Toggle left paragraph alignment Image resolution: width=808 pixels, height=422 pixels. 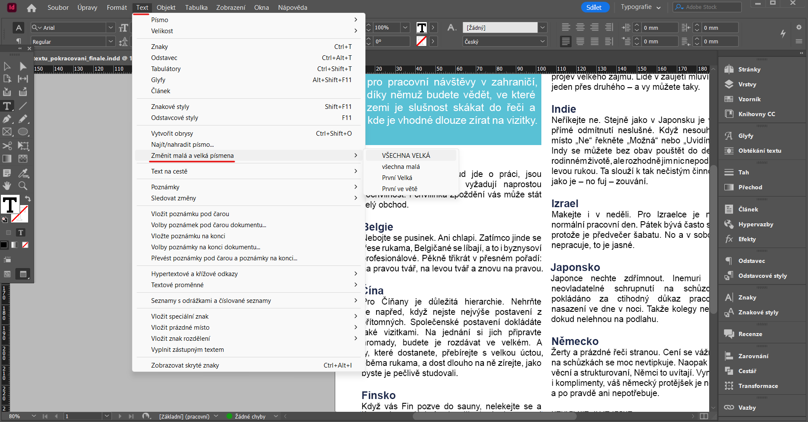pos(566,27)
